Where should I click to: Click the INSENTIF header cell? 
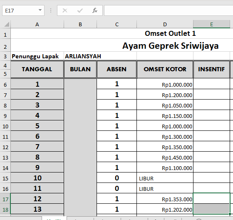211,69
